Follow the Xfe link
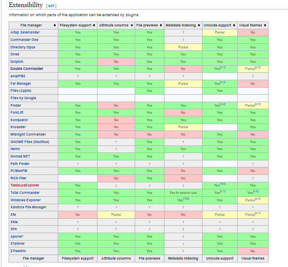 coord(13,215)
